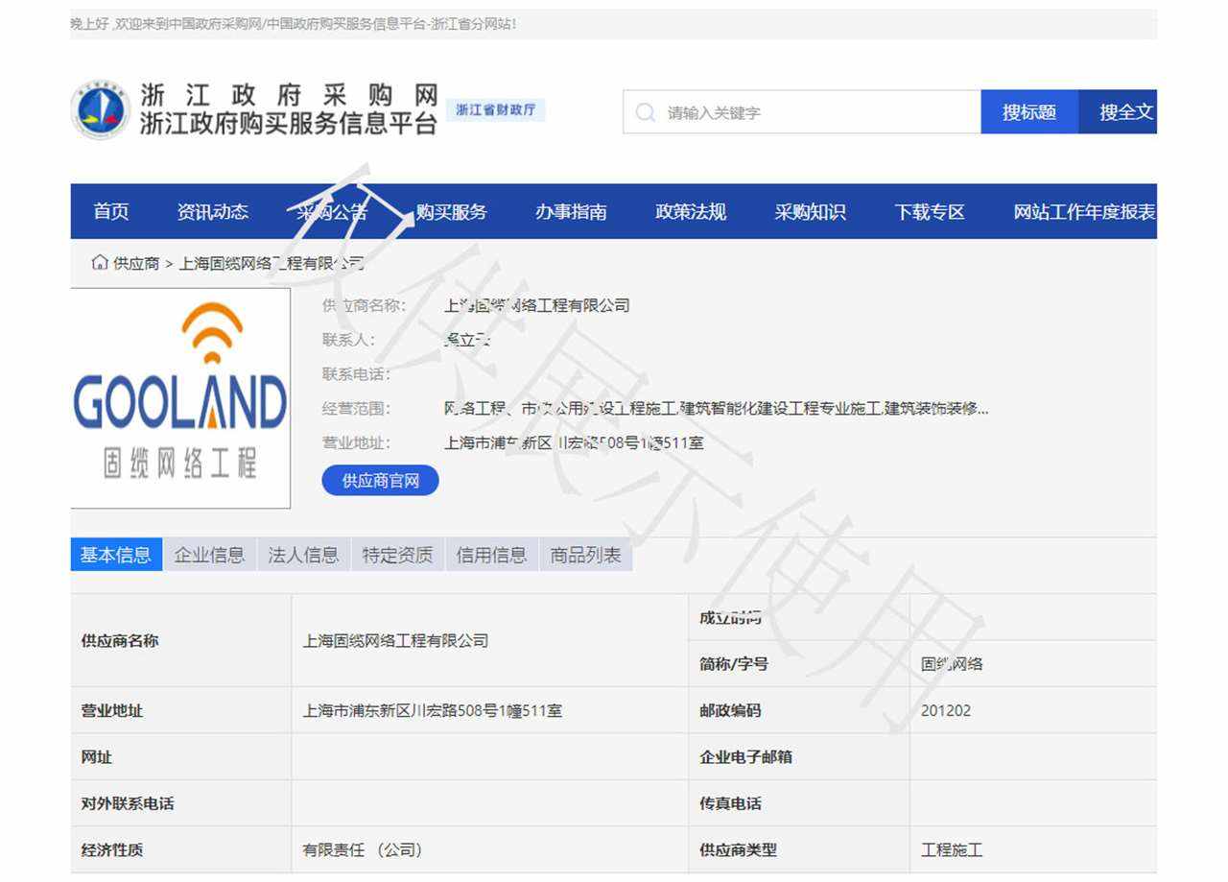Click the Zhejiang government procurement site logo emblem
Image resolution: width=1228 pixels, height=882 pixels.
(x=101, y=110)
